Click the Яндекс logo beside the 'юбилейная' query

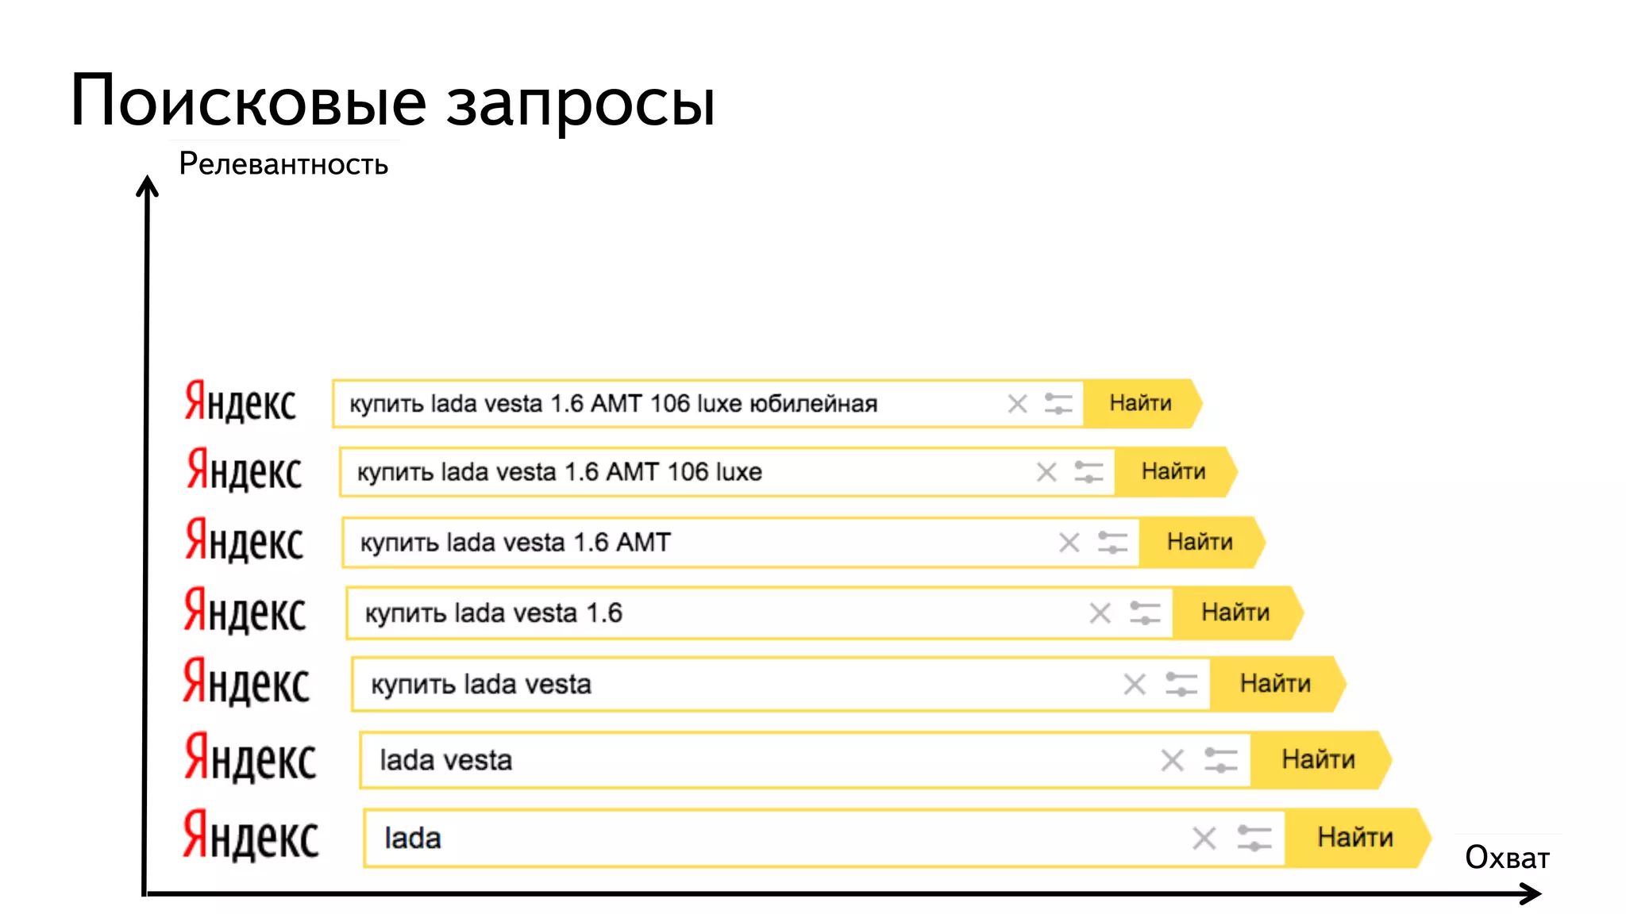240,401
